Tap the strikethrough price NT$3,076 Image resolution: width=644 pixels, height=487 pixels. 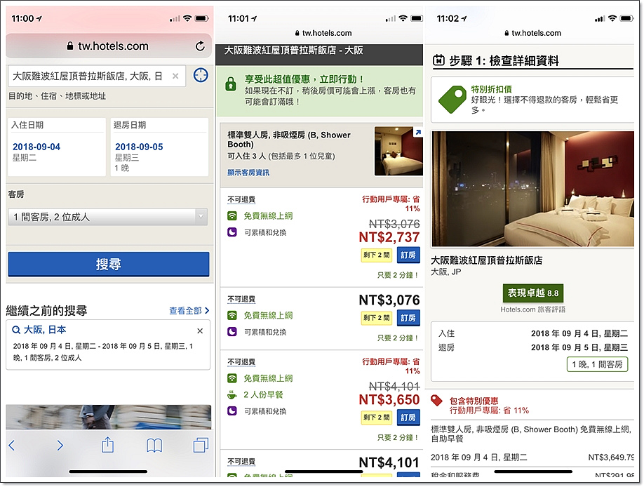point(394,224)
